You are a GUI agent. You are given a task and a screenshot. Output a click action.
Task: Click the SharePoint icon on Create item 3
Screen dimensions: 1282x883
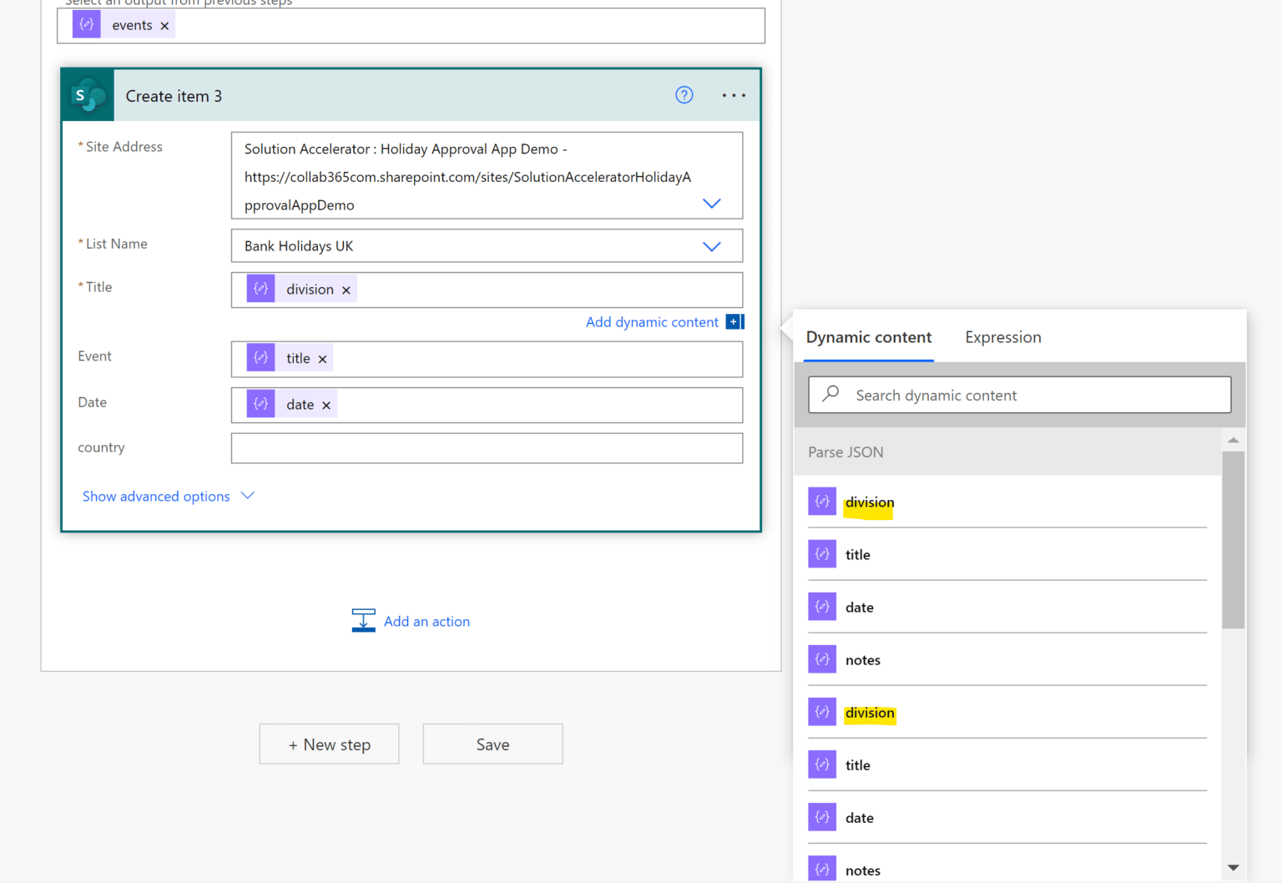tap(88, 96)
